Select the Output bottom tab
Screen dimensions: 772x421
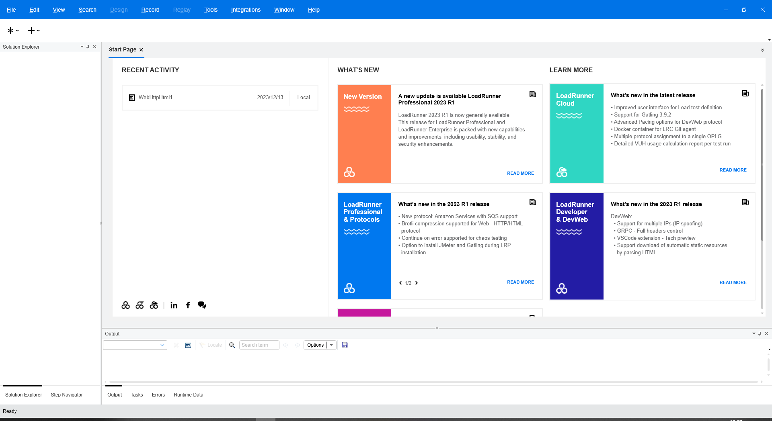[115, 395]
